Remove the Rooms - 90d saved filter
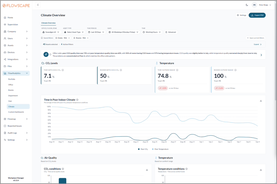This screenshot has width=277, height=184. pos(88,38)
